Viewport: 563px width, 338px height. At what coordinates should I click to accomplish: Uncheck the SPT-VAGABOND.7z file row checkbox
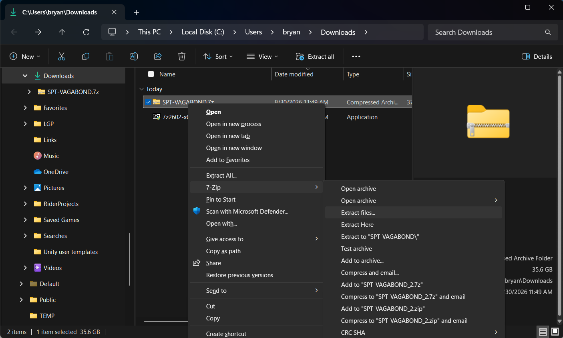click(x=148, y=102)
